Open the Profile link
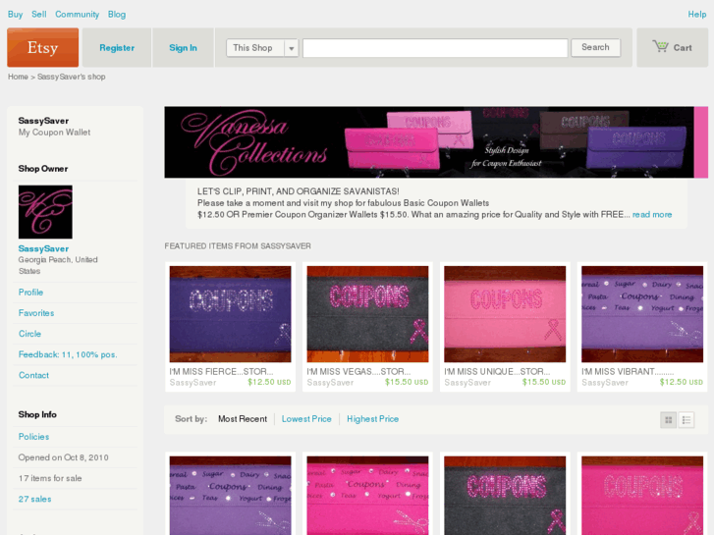 pos(30,293)
